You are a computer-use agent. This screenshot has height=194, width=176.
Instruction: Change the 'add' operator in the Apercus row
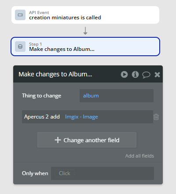pos(55,117)
